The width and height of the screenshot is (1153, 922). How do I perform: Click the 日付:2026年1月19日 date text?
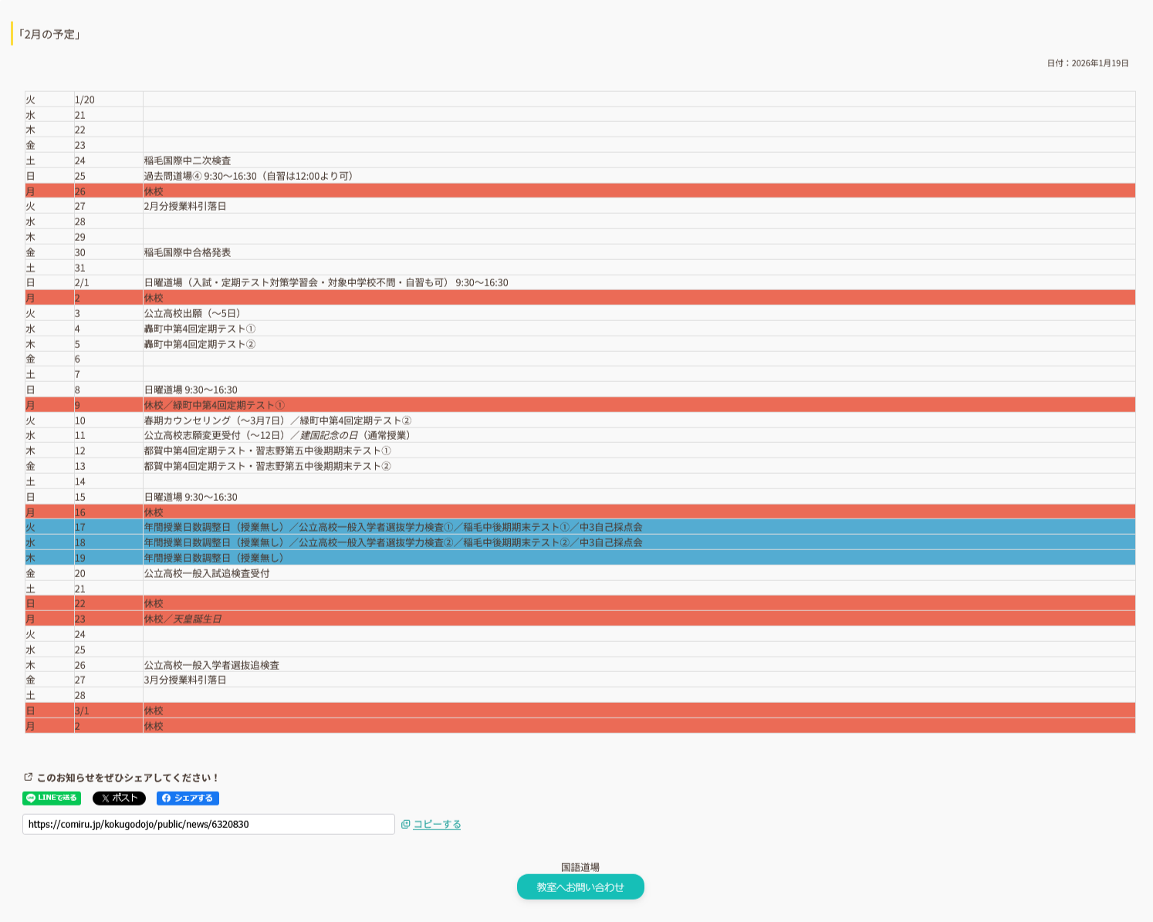coord(1087,63)
